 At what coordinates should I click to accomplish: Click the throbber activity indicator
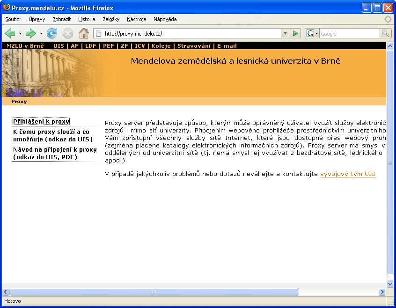coord(388,19)
